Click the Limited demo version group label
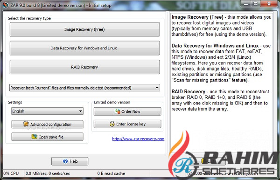 pos(112,102)
